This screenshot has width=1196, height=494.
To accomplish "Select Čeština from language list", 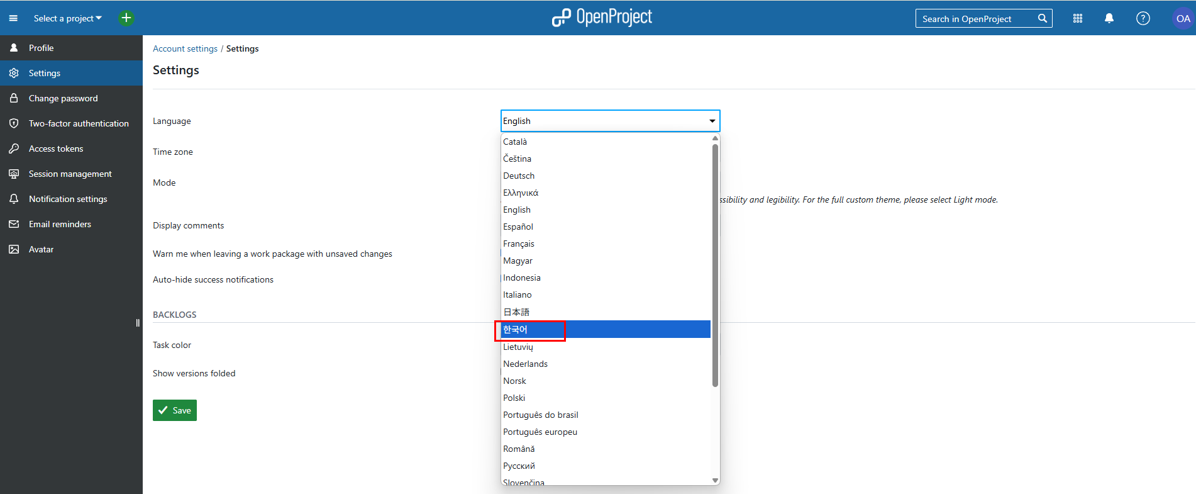I will [x=606, y=159].
